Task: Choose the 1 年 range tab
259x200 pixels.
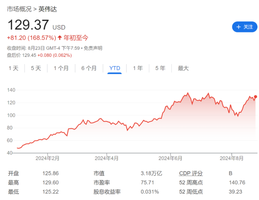Action: 138,68
